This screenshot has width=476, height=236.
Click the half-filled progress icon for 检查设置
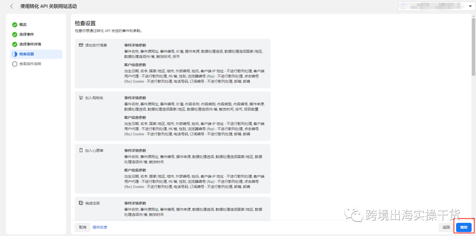coord(15,54)
